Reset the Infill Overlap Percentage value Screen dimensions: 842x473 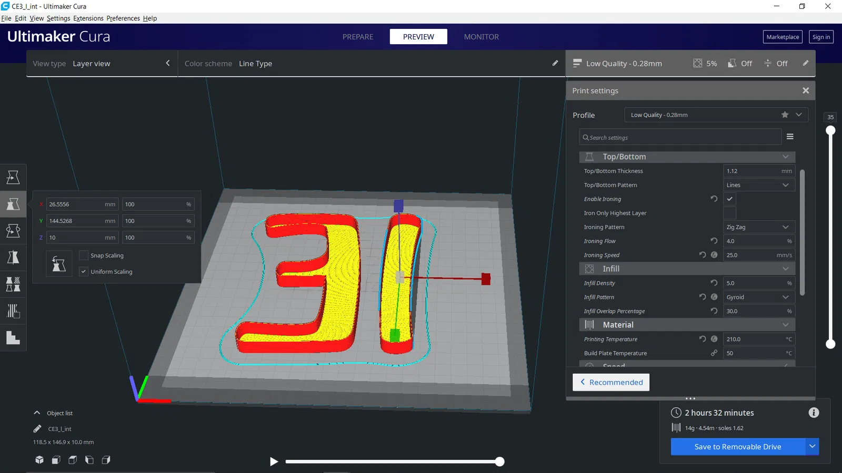pyautogui.click(x=714, y=311)
